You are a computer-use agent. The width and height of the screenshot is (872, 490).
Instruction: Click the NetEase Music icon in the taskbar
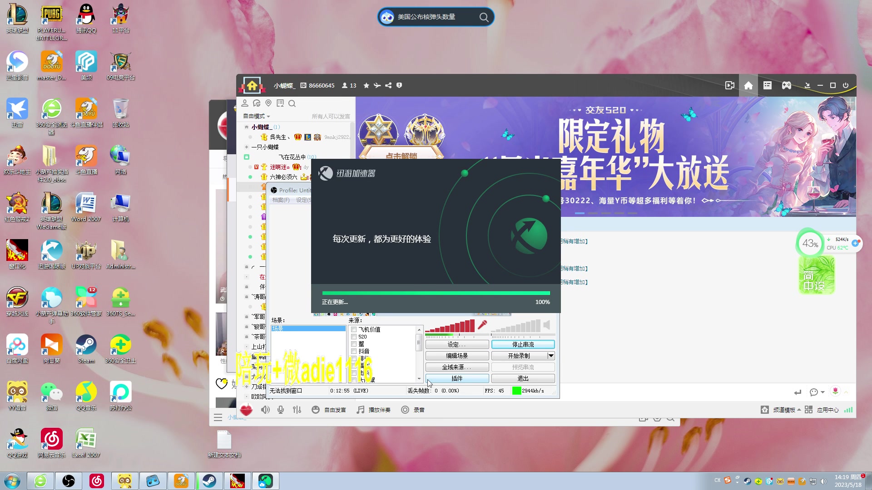97,481
